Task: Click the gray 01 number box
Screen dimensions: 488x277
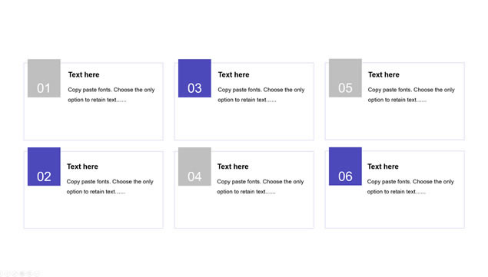Action: click(44, 78)
